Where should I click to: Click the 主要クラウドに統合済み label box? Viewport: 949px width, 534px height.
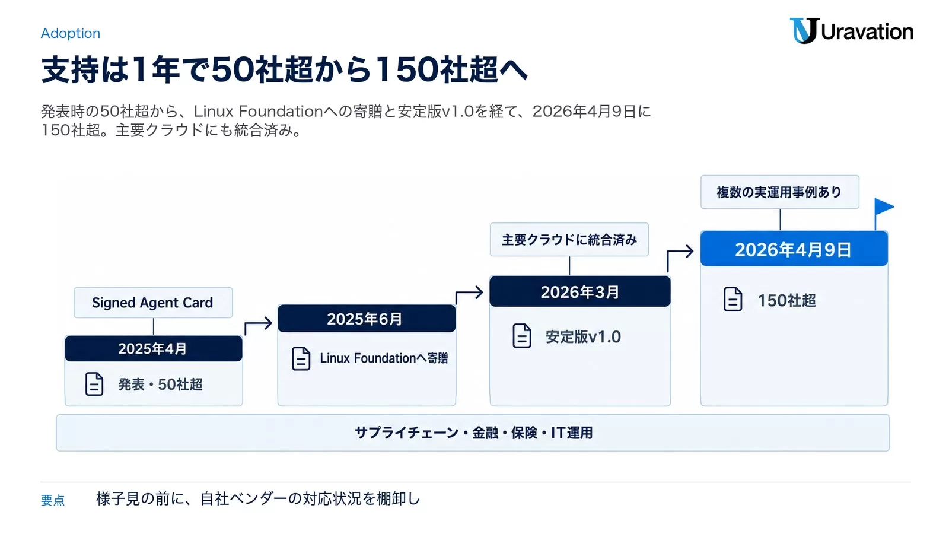(569, 240)
